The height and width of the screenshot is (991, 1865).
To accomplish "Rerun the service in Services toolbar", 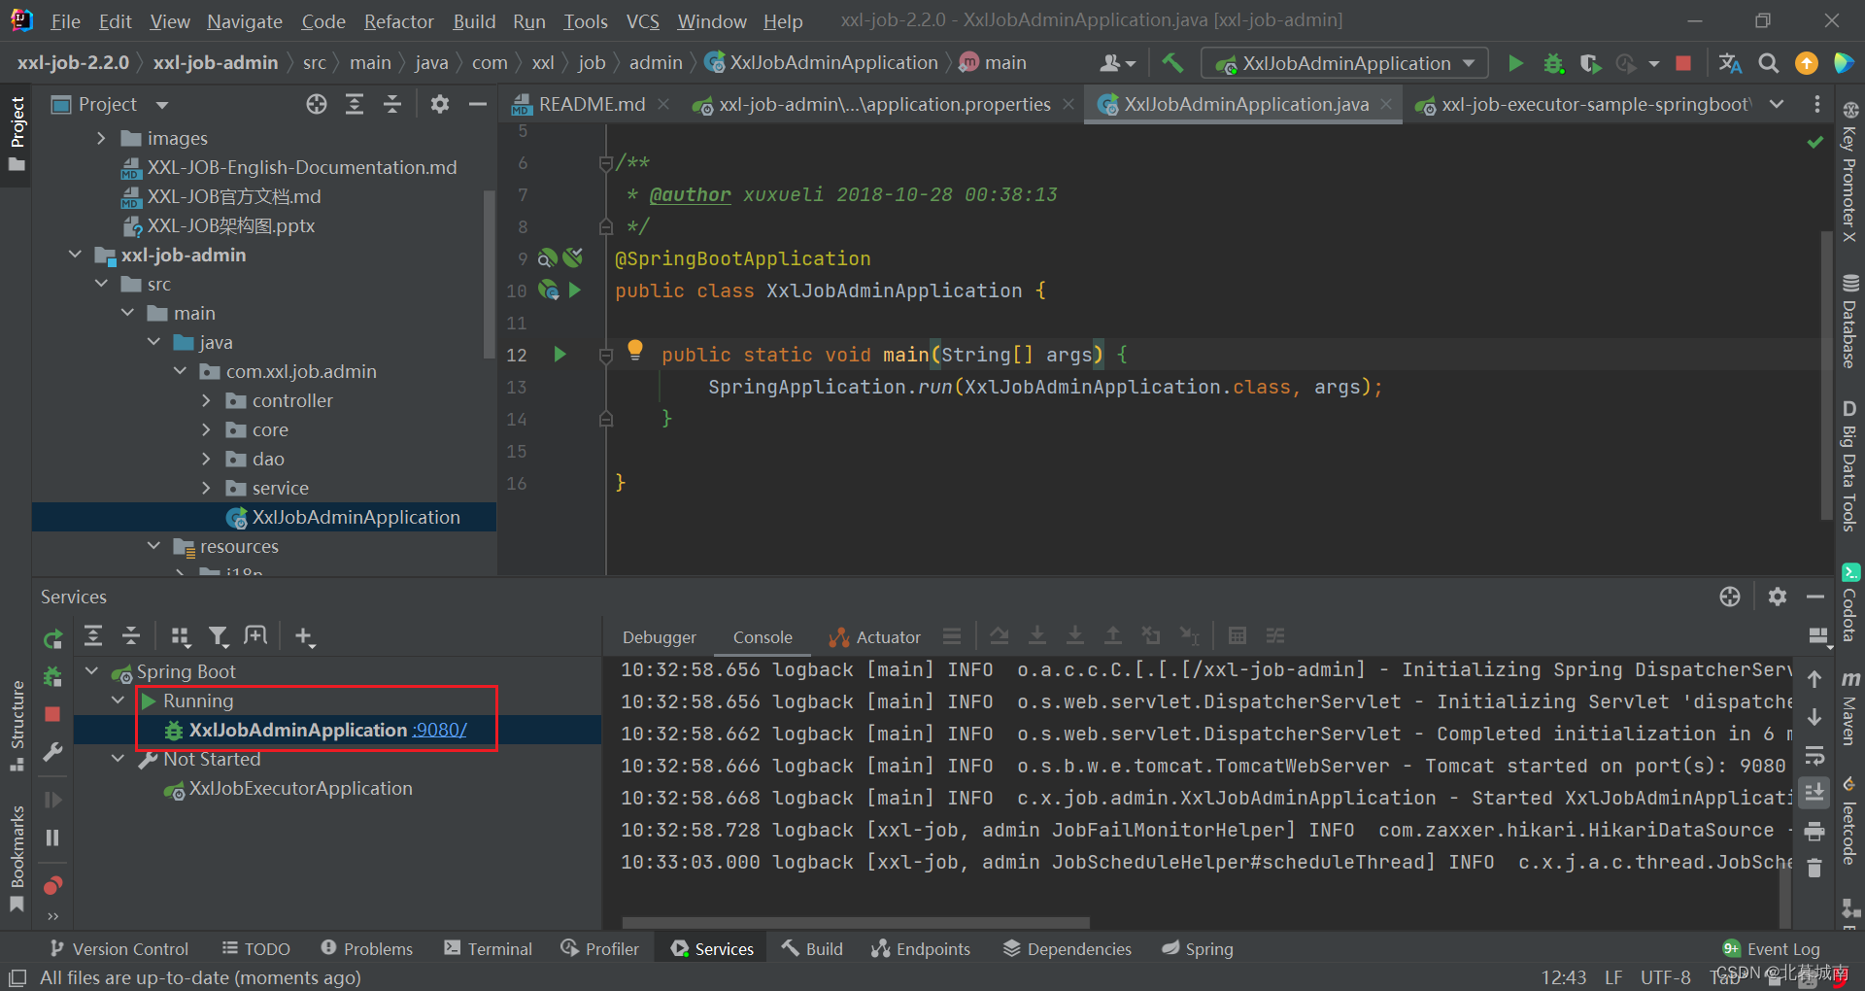I will (x=52, y=638).
